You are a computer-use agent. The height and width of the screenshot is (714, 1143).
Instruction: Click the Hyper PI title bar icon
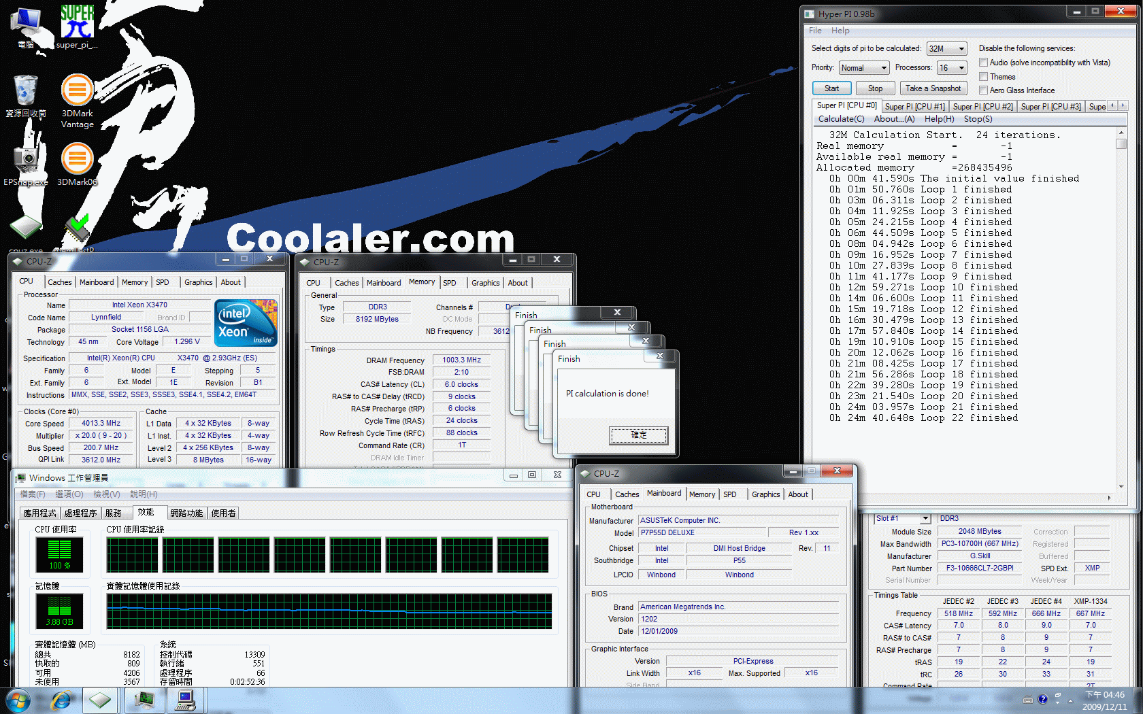click(x=810, y=14)
